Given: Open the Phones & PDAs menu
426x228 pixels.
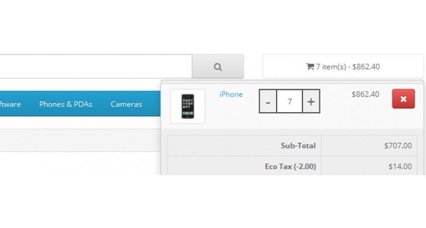Looking at the screenshot, I should tap(66, 104).
